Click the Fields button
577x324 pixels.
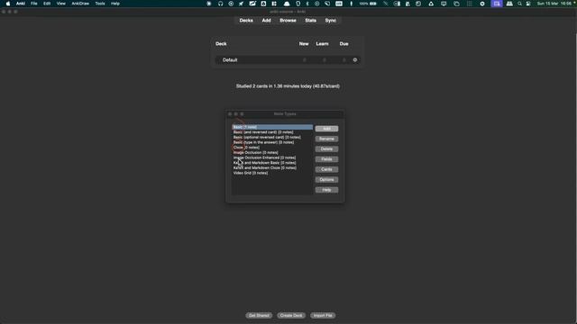[326, 159]
